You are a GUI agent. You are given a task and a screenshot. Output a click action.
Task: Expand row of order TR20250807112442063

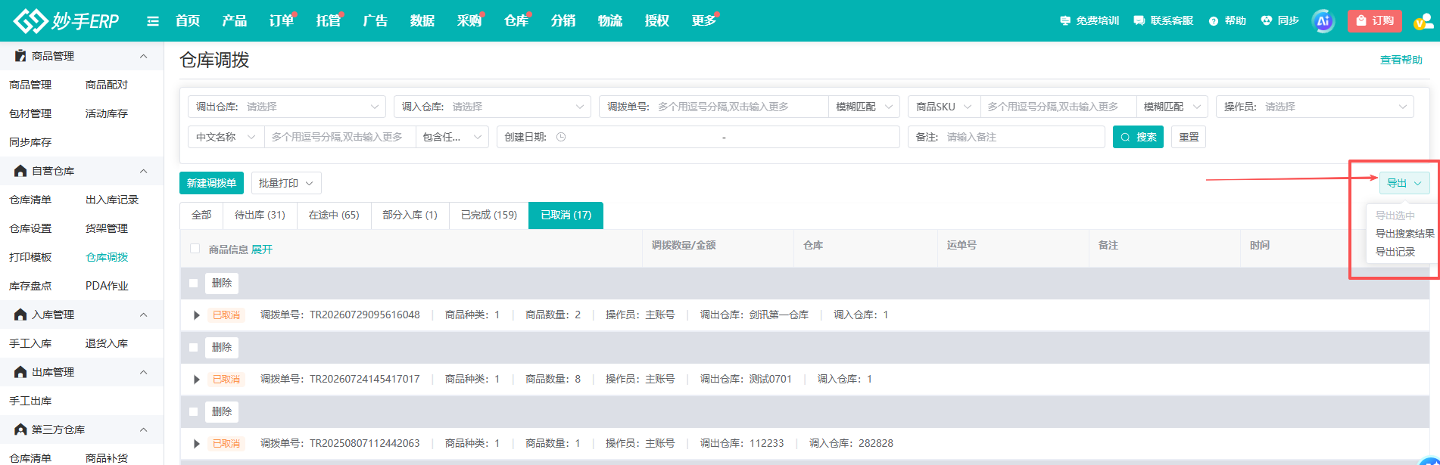pyautogui.click(x=196, y=444)
